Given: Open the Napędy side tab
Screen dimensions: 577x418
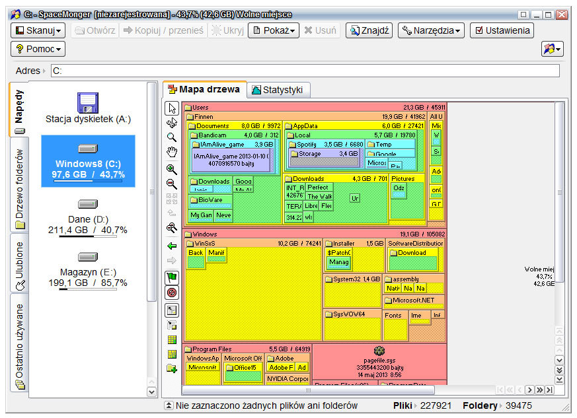Looking at the screenshot, I should pyautogui.click(x=19, y=109).
